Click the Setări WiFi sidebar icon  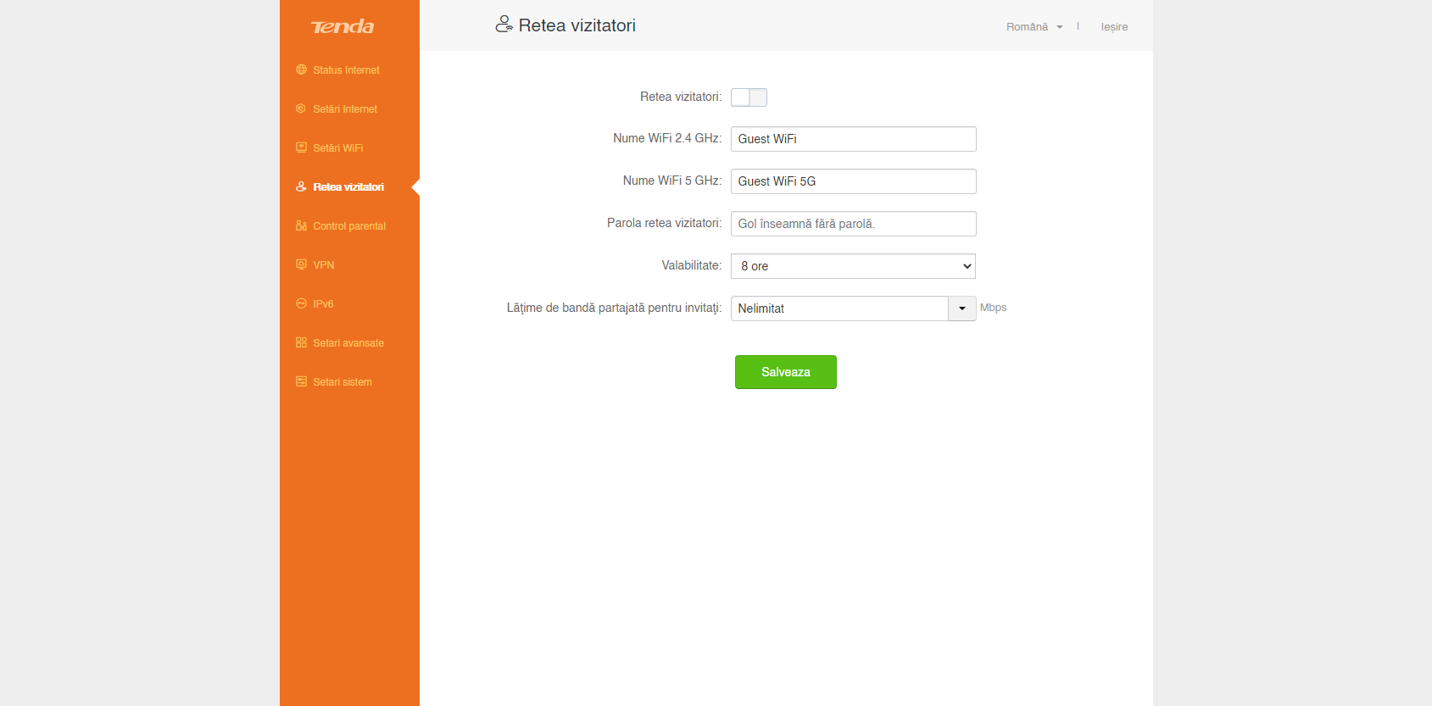point(301,147)
